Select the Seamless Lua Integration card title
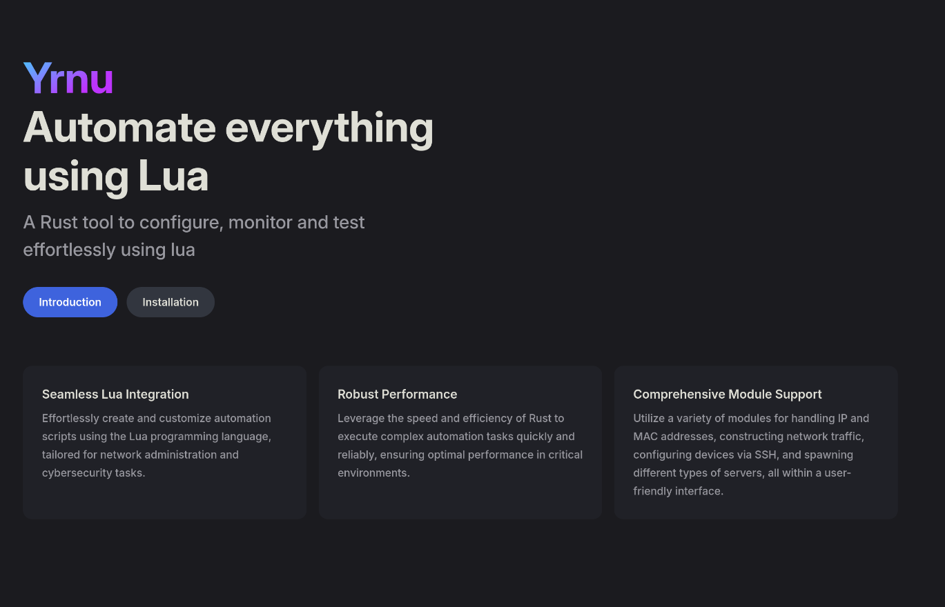 click(x=115, y=395)
